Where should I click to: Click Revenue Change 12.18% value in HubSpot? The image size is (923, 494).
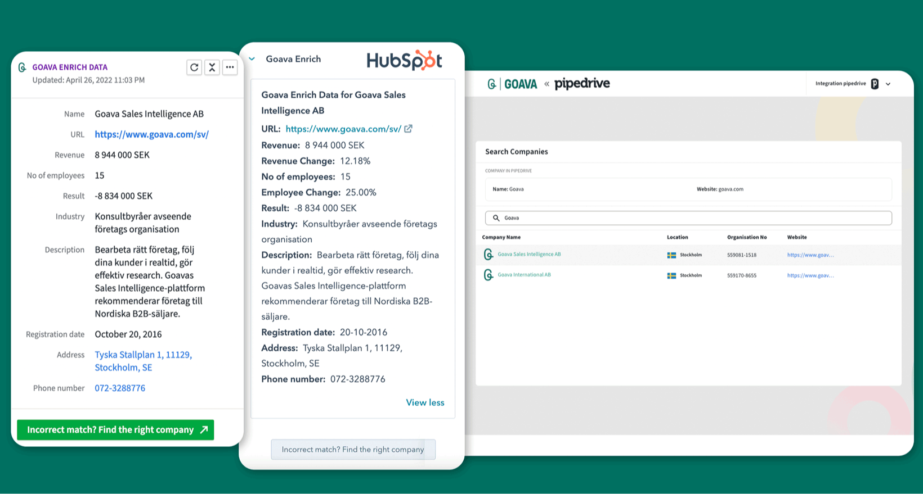(355, 161)
